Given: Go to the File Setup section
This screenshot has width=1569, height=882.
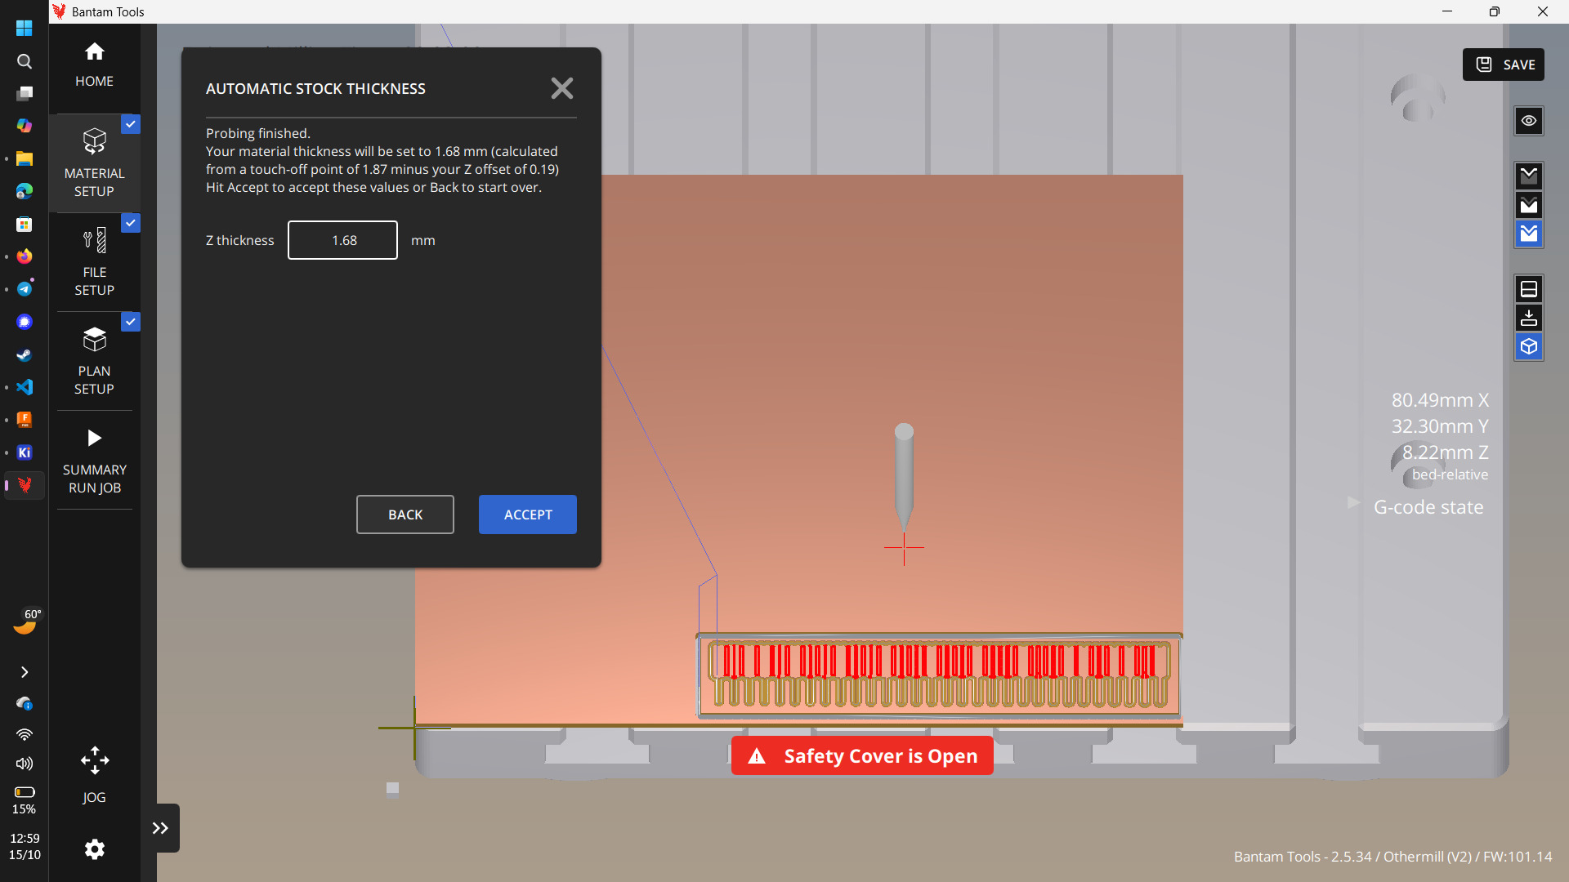Looking at the screenshot, I should click(x=94, y=262).
